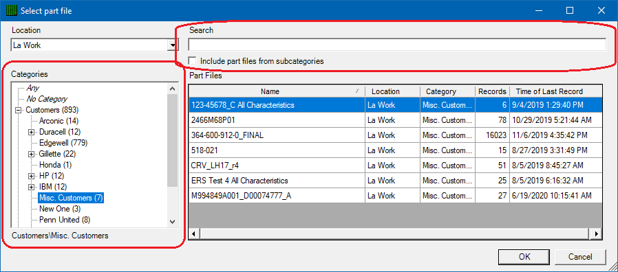Select the HP (12) category
The image size is (618, 272).
(x=52, y=176)
